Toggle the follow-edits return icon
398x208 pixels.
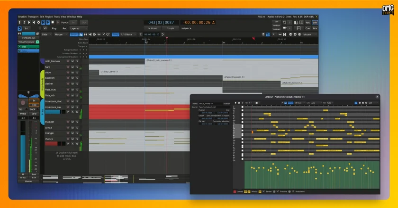coord(19,28)
